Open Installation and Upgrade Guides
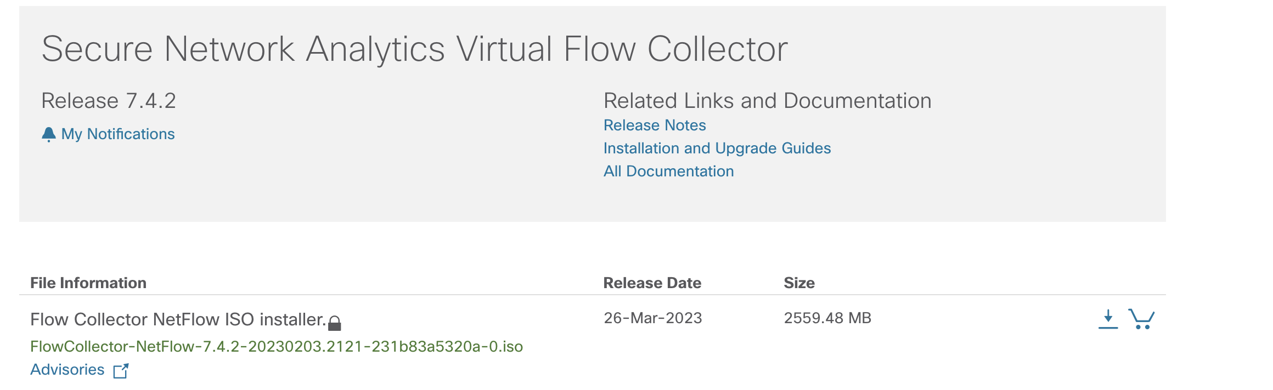The width and height of the screenshot is (1273, 390). (717, 148)
